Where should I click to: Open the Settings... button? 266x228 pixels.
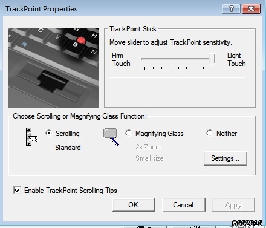pos(225,158)
